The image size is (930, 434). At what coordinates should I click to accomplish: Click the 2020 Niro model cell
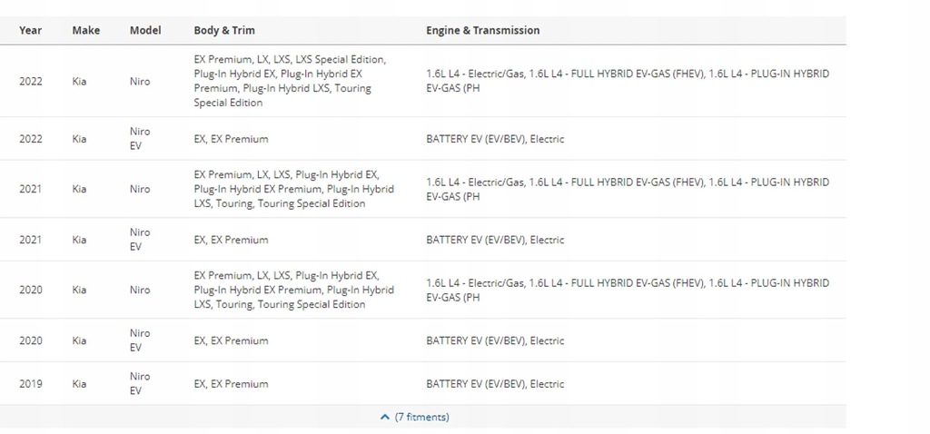tap(140, 290)
